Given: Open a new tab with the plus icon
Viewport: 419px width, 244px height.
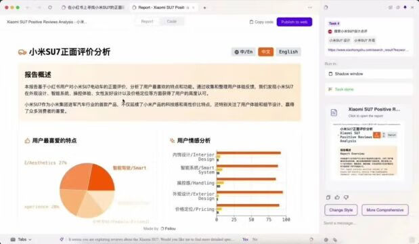Looking at the screenshot, I should 204,7.
